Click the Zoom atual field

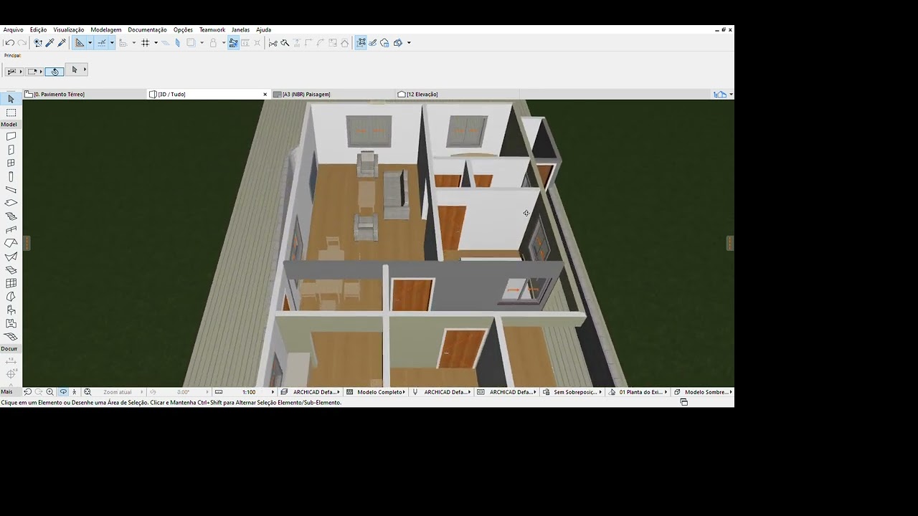coord(117,392)
